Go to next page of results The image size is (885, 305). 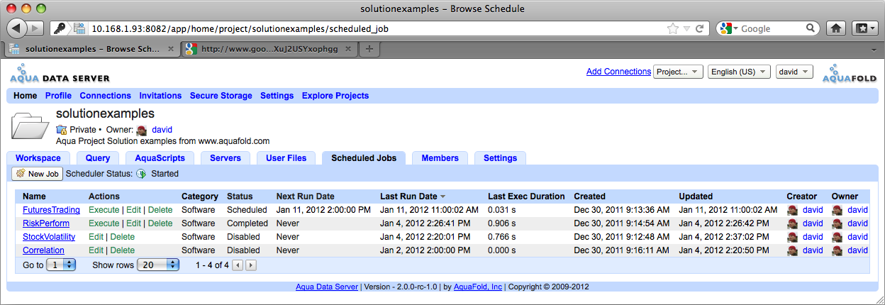[x=250, y=265]
